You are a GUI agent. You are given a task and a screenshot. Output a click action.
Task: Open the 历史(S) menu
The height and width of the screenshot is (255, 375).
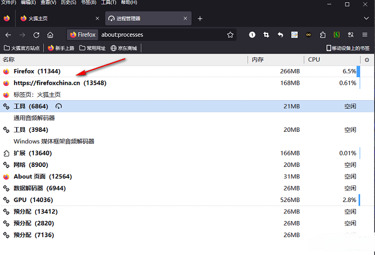[x=69, y=2]
